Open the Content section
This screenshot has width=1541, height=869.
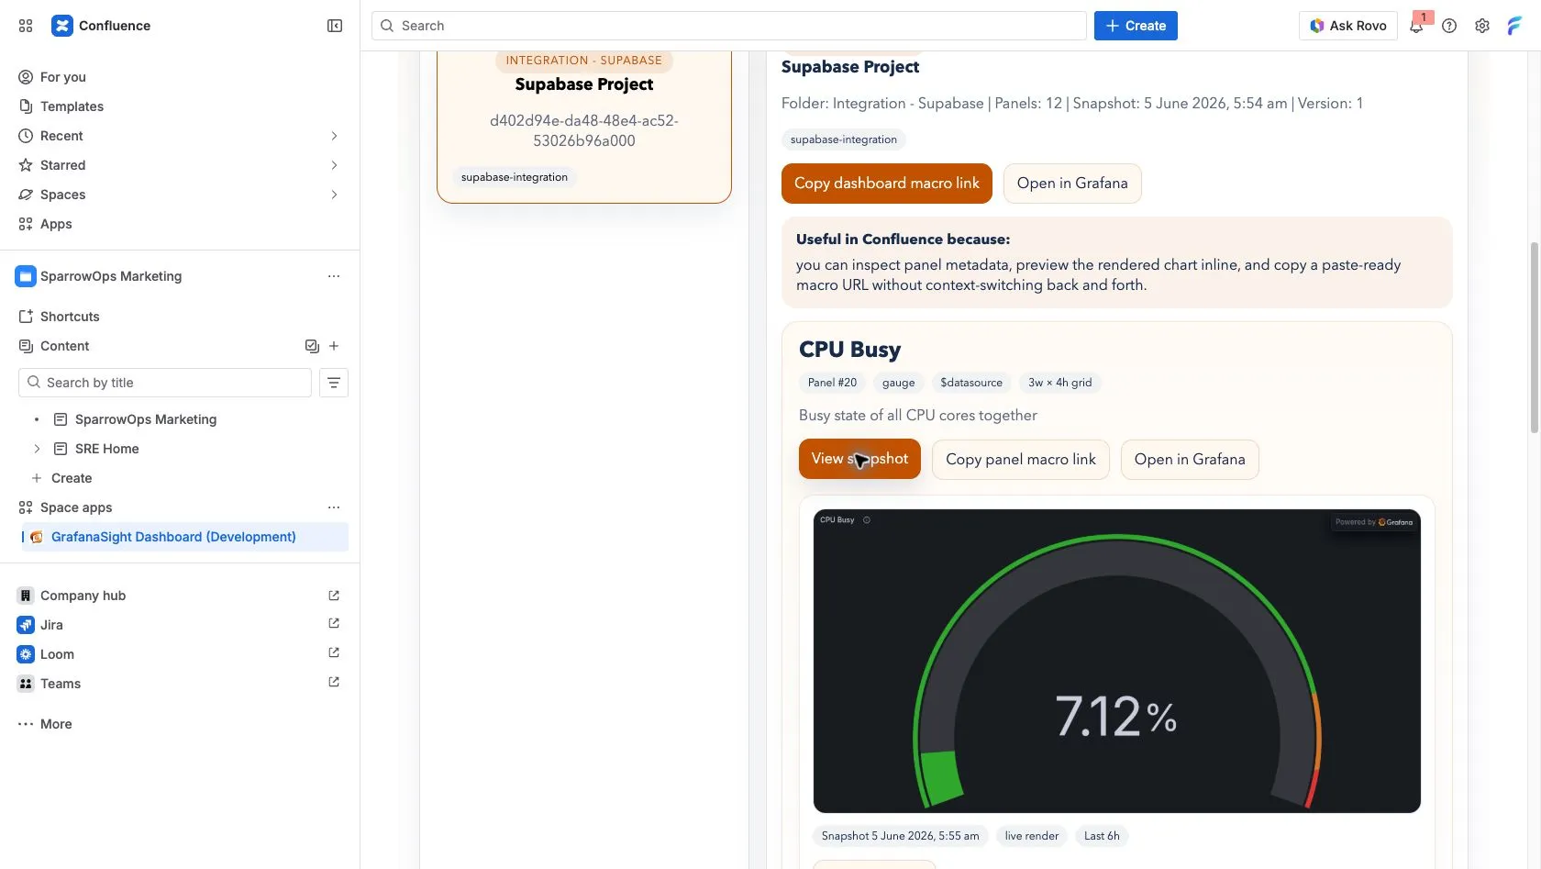[x=64, y=346]
